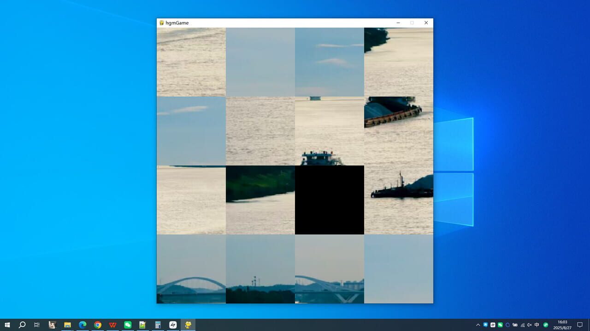Expand hidden system tray icons

478,325
